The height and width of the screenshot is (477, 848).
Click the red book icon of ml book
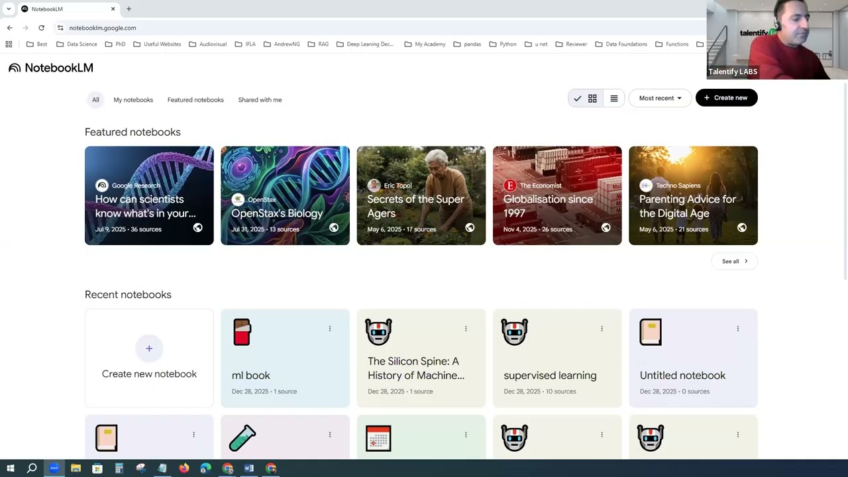click(242, 332)
